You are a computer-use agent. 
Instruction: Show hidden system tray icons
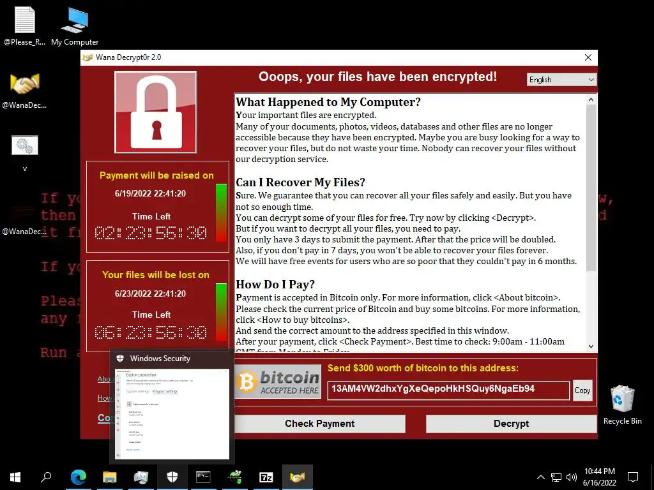(x=540, y=477)
